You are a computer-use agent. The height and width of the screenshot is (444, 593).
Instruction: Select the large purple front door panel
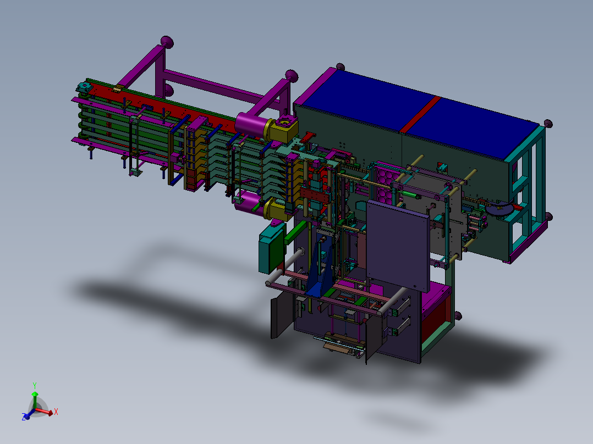tap(398, 245)
